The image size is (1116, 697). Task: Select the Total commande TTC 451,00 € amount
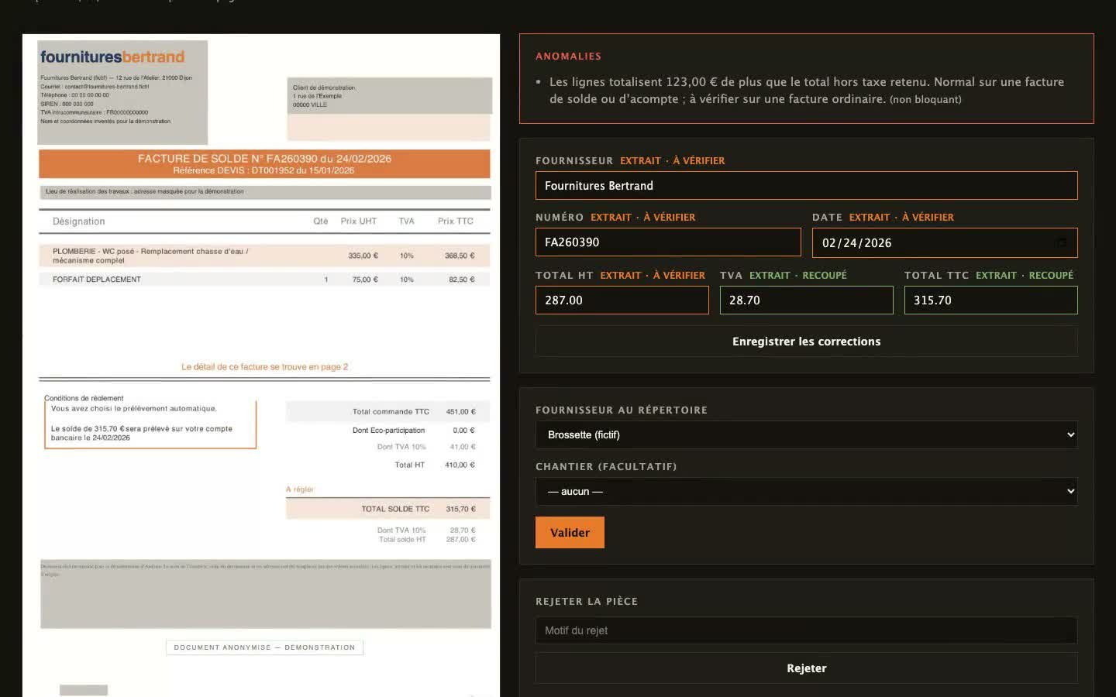(460, 412)
